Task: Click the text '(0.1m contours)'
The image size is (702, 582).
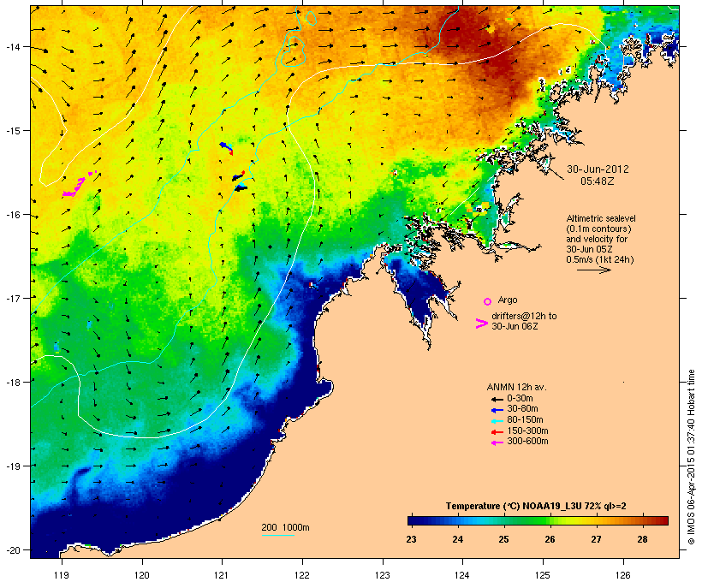Action: [598, 229]
